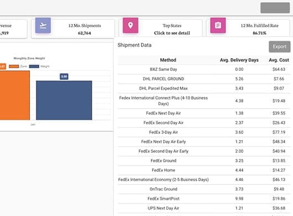Screen dimensions: 293x216
Task: Toggle the blue Weight legend swatch
Action: [x=34, y=66]
